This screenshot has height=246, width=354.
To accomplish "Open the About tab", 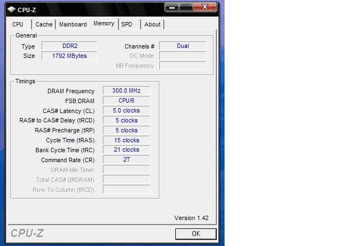I will (152, 24).
